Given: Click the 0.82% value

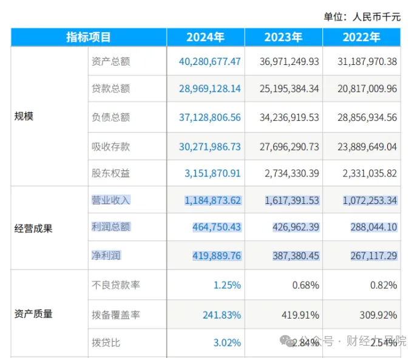Looking at the screenshot, I should click(384, 285).
